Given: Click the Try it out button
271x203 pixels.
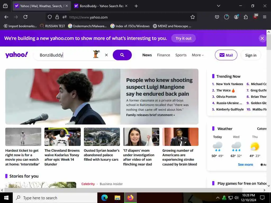Looking at the screenshot, I should 184,38.
